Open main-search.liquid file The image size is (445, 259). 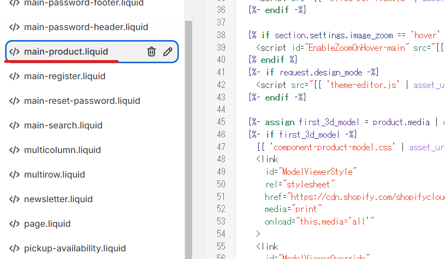(x=63, y=125)
